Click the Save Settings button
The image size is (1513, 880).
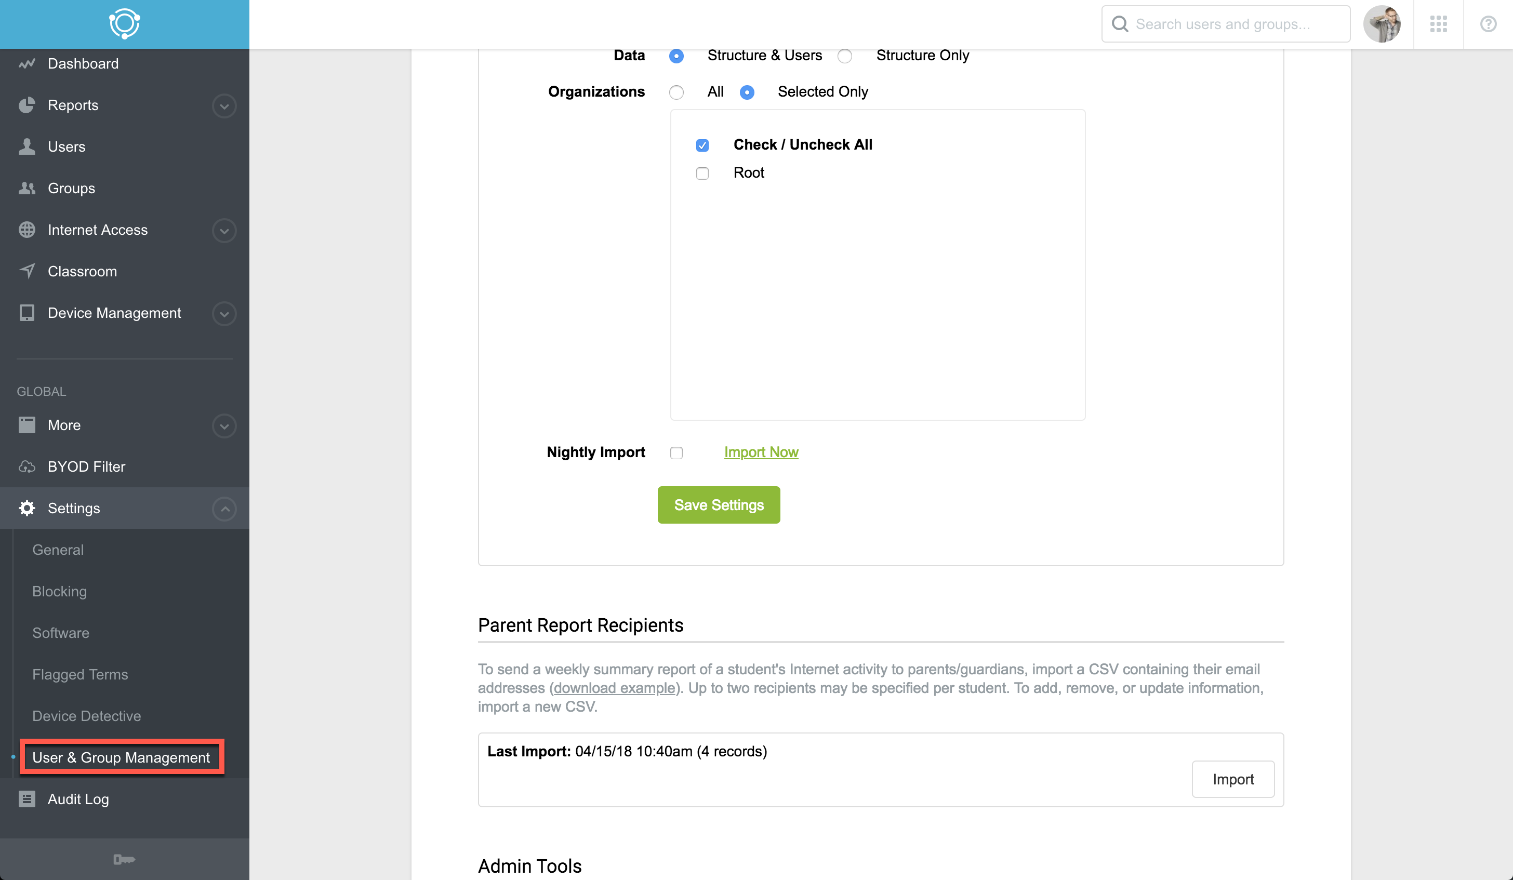(719, 505)
